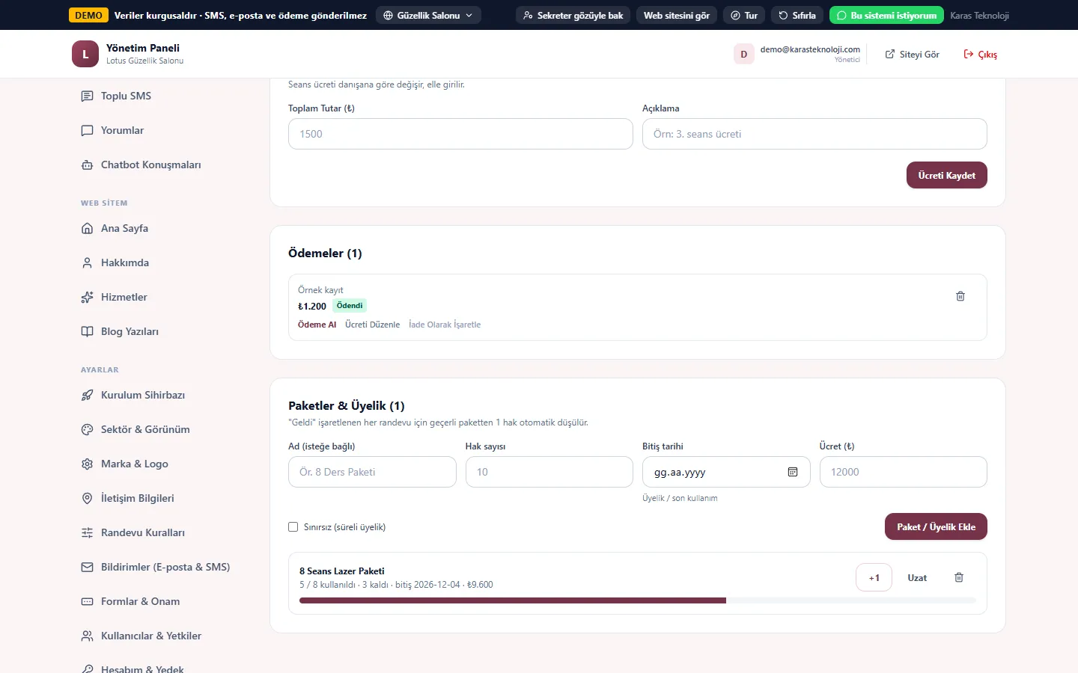Open Toplu SMS in the sidebar
Screen dimensions: 1078x673
[126, 96]
